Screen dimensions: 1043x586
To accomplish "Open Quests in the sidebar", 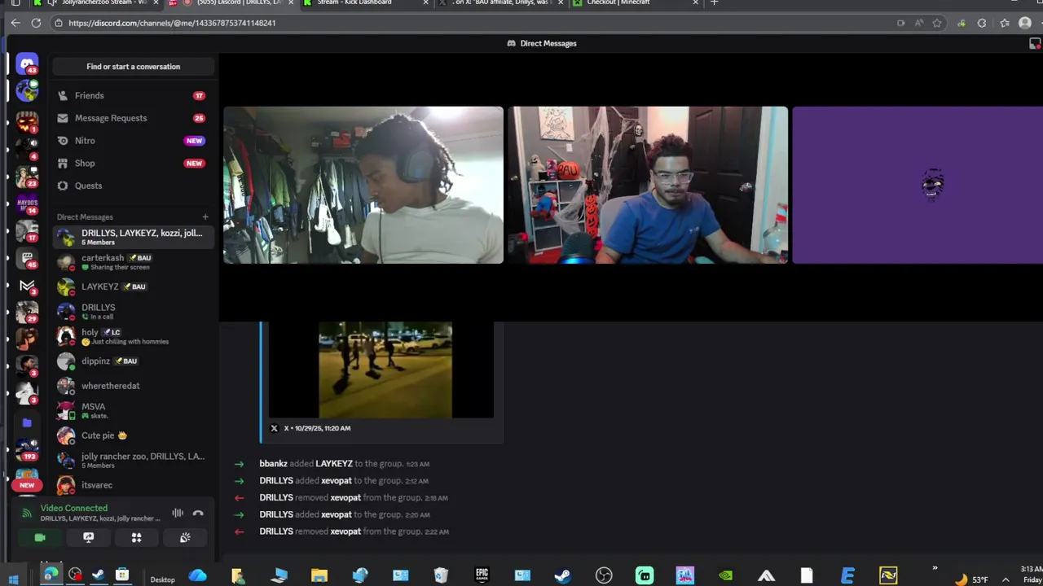I will 134,186.
